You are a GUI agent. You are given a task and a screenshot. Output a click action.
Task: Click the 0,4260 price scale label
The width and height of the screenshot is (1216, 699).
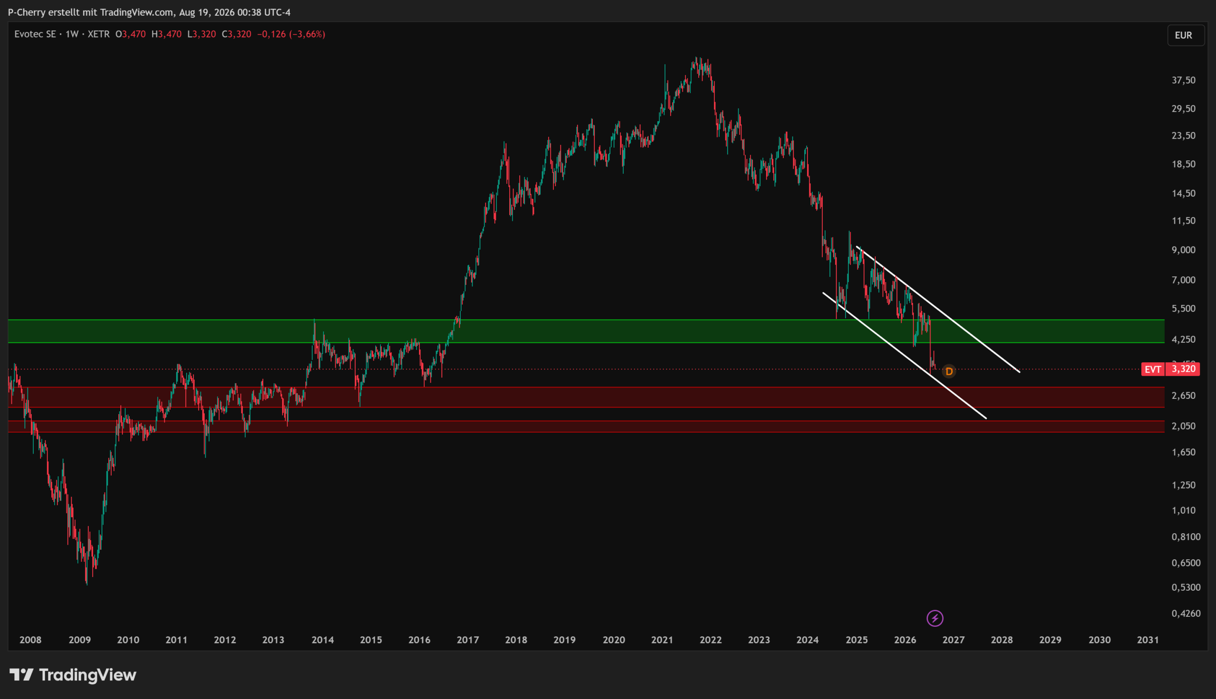point(1186,613)
